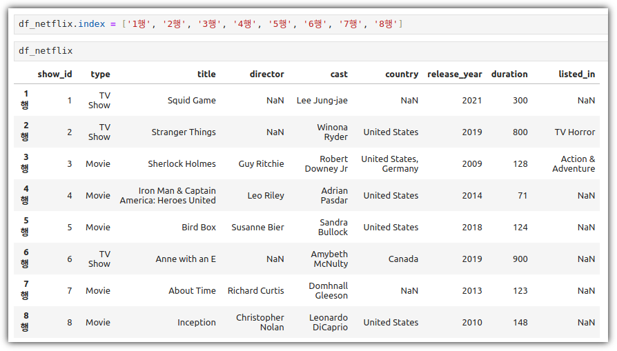
Task: Click the Canada country cell
Action: [403, 259]
